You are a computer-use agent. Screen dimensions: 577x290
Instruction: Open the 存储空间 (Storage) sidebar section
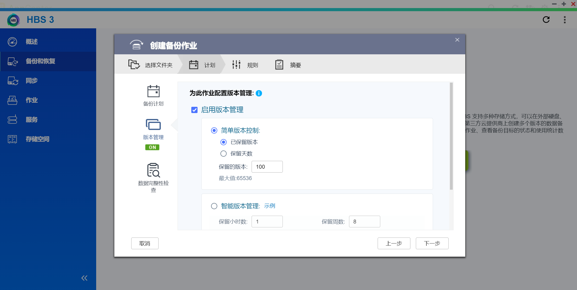coord(37,139)
